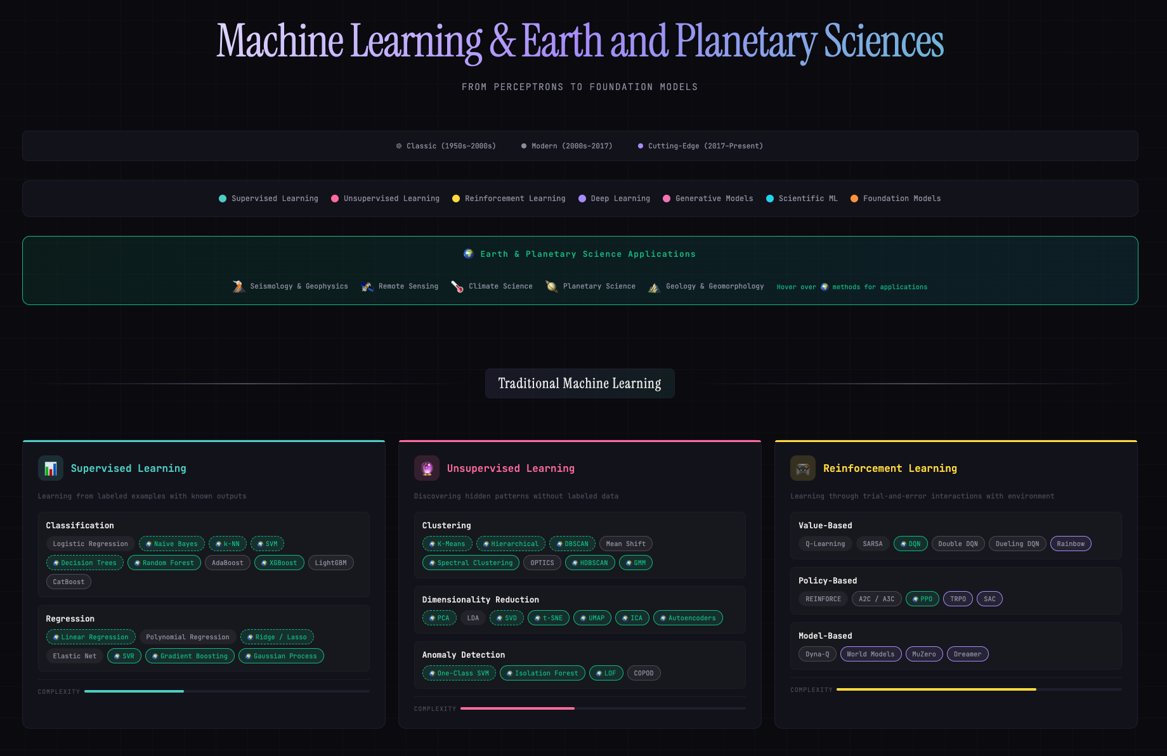The width and height of the screenshot is (1167, 756).
Task: Toggle the Classic (1950s-2000s) era filter
Action: tap(446, 146)
